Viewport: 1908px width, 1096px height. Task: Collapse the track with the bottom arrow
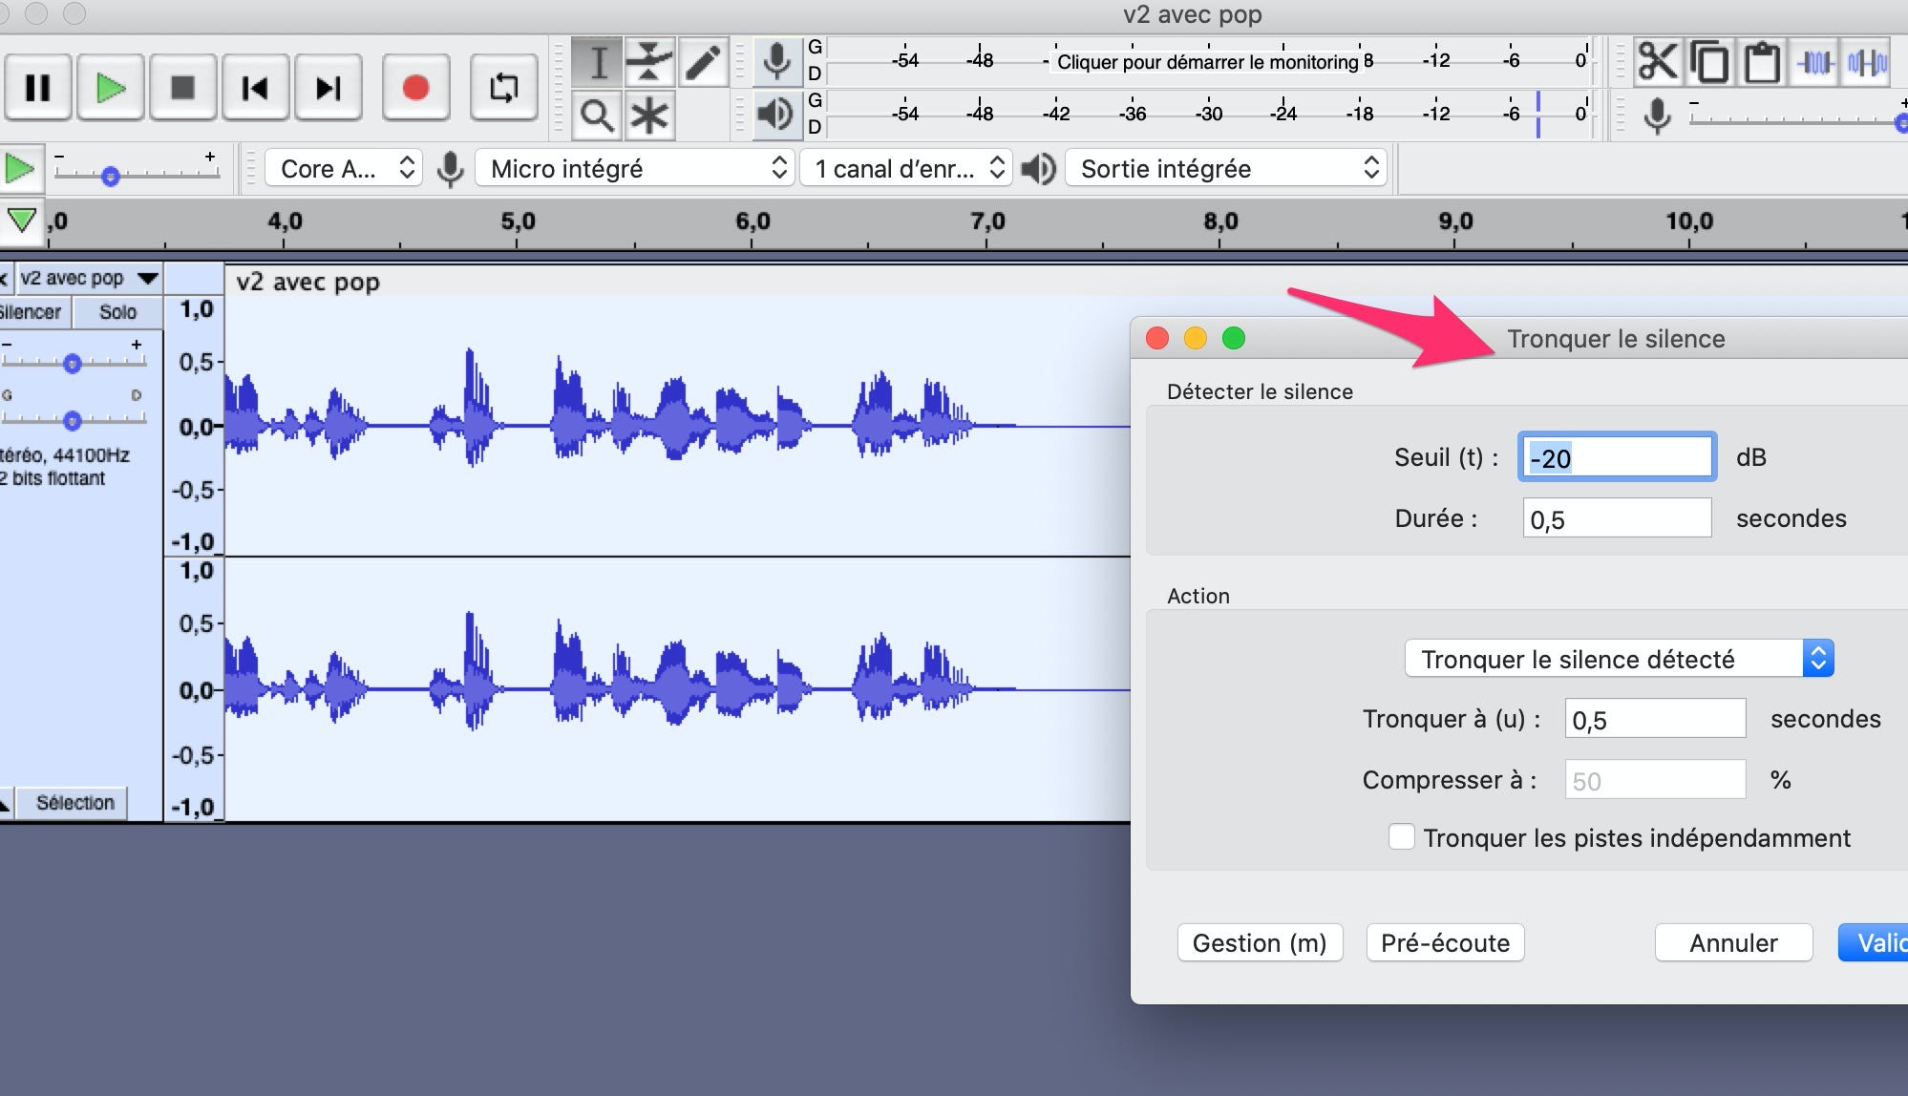[6, 804]
